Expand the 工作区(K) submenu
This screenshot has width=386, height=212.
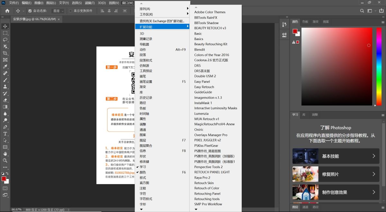pyautogui.click(x=162, y=14)
